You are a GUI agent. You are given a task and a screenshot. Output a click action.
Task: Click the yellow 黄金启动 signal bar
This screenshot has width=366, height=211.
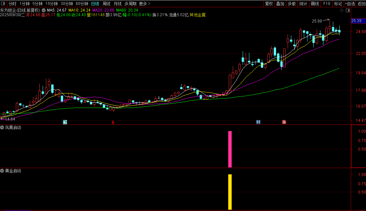[230, 192]
